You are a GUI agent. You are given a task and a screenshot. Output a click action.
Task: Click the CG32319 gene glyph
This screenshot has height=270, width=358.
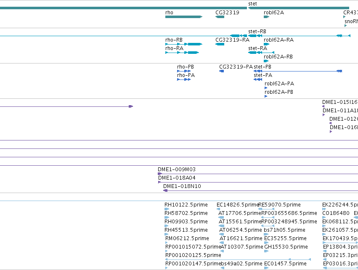[220, 17]
